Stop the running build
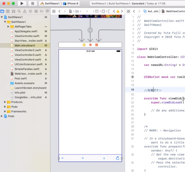 (33, 3)
